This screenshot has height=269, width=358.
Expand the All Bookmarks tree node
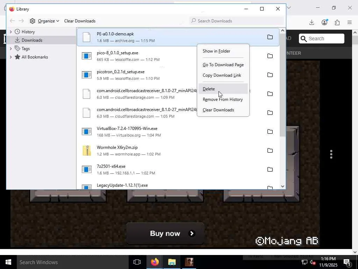(x=10, y=57)
